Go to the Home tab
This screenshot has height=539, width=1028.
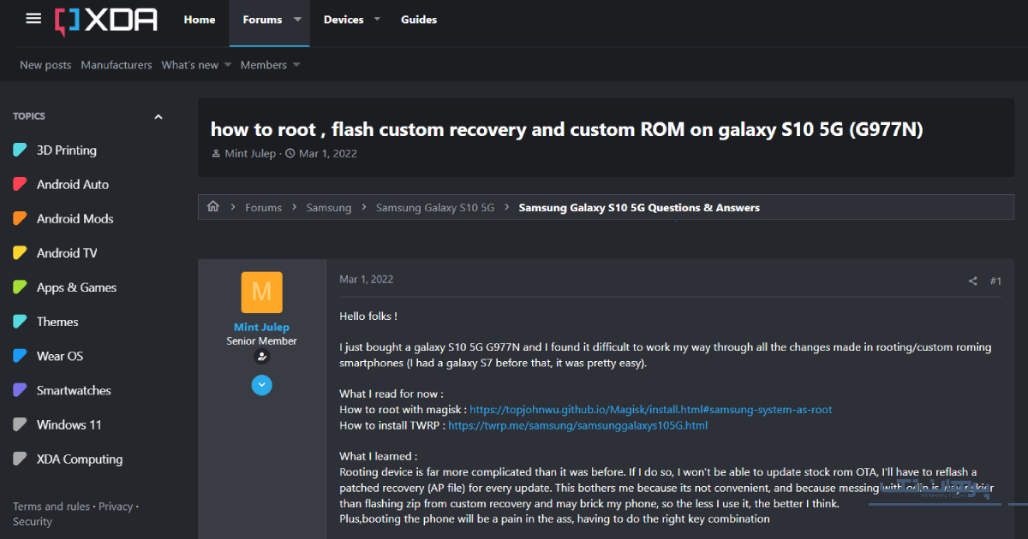tap(200, 20)
